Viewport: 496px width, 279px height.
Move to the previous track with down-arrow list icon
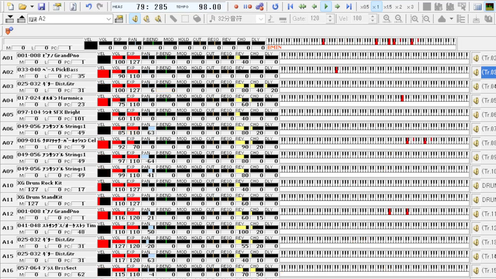(9, 19)
